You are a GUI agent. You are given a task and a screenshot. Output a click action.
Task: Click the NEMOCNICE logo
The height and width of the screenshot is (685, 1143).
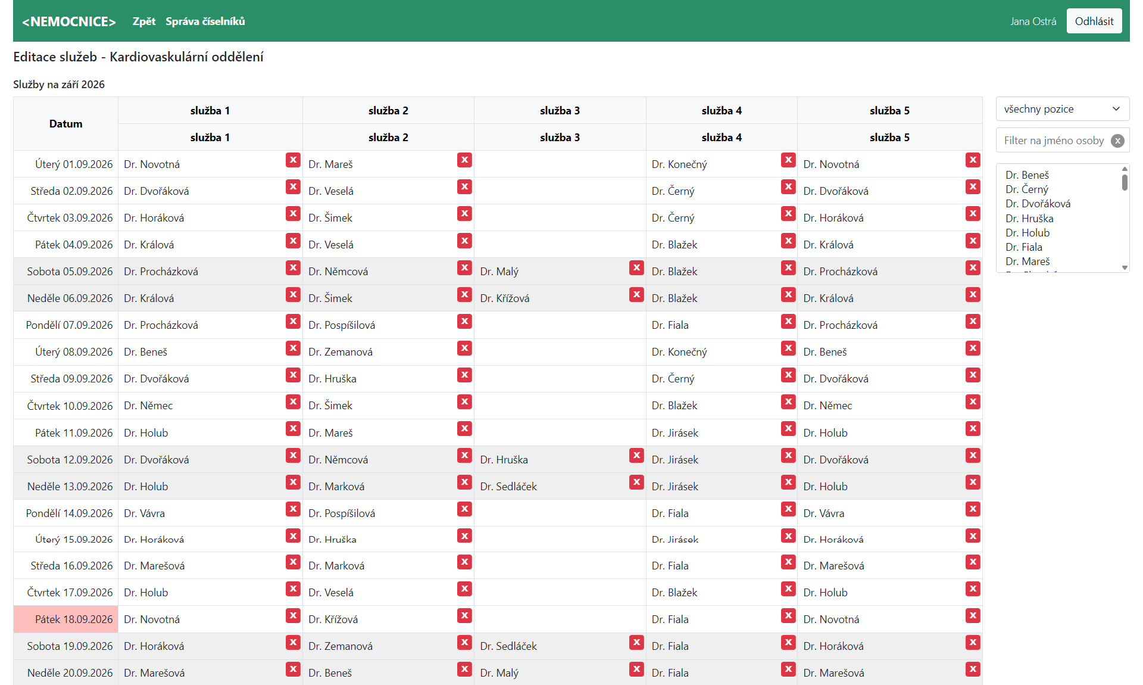click(x=68, y=21)
